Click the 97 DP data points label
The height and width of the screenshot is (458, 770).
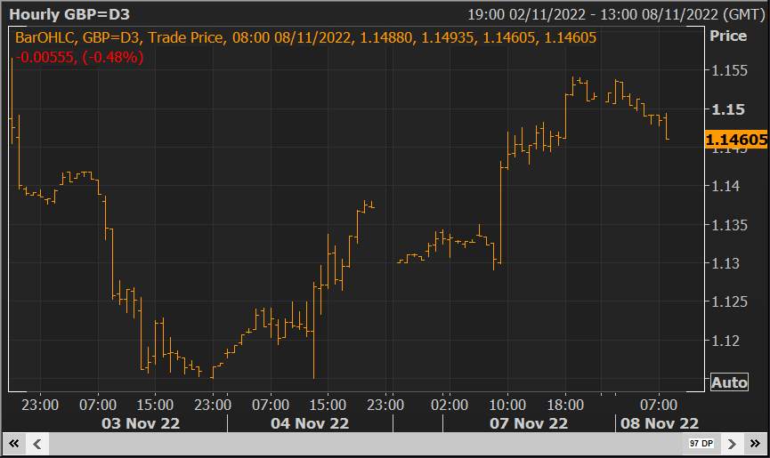point(701,443)
